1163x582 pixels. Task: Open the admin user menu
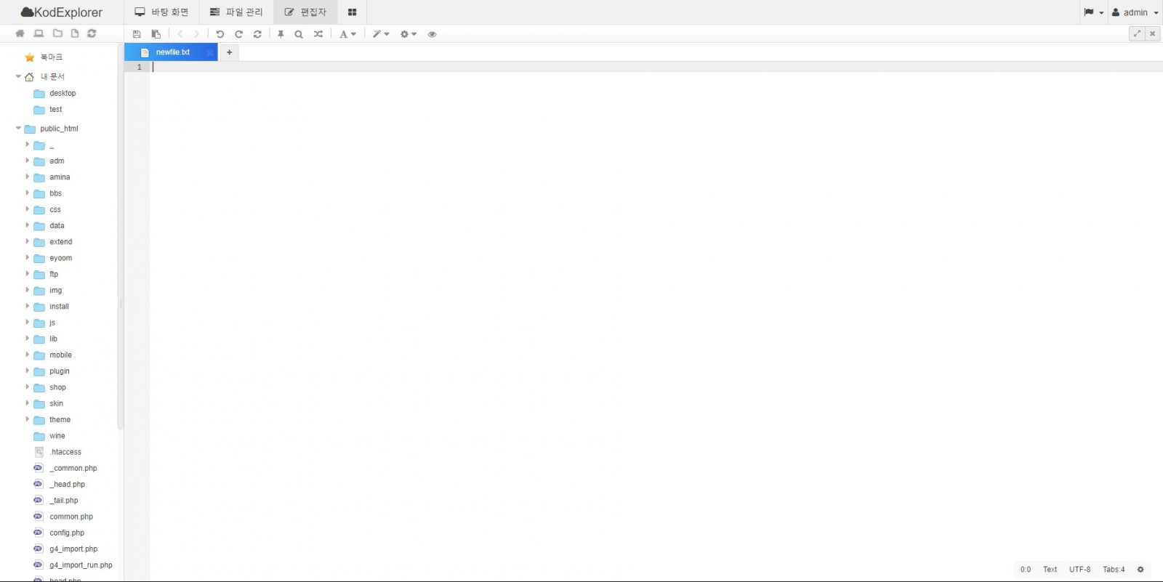pyautogui.click(x=1135, y=12)
